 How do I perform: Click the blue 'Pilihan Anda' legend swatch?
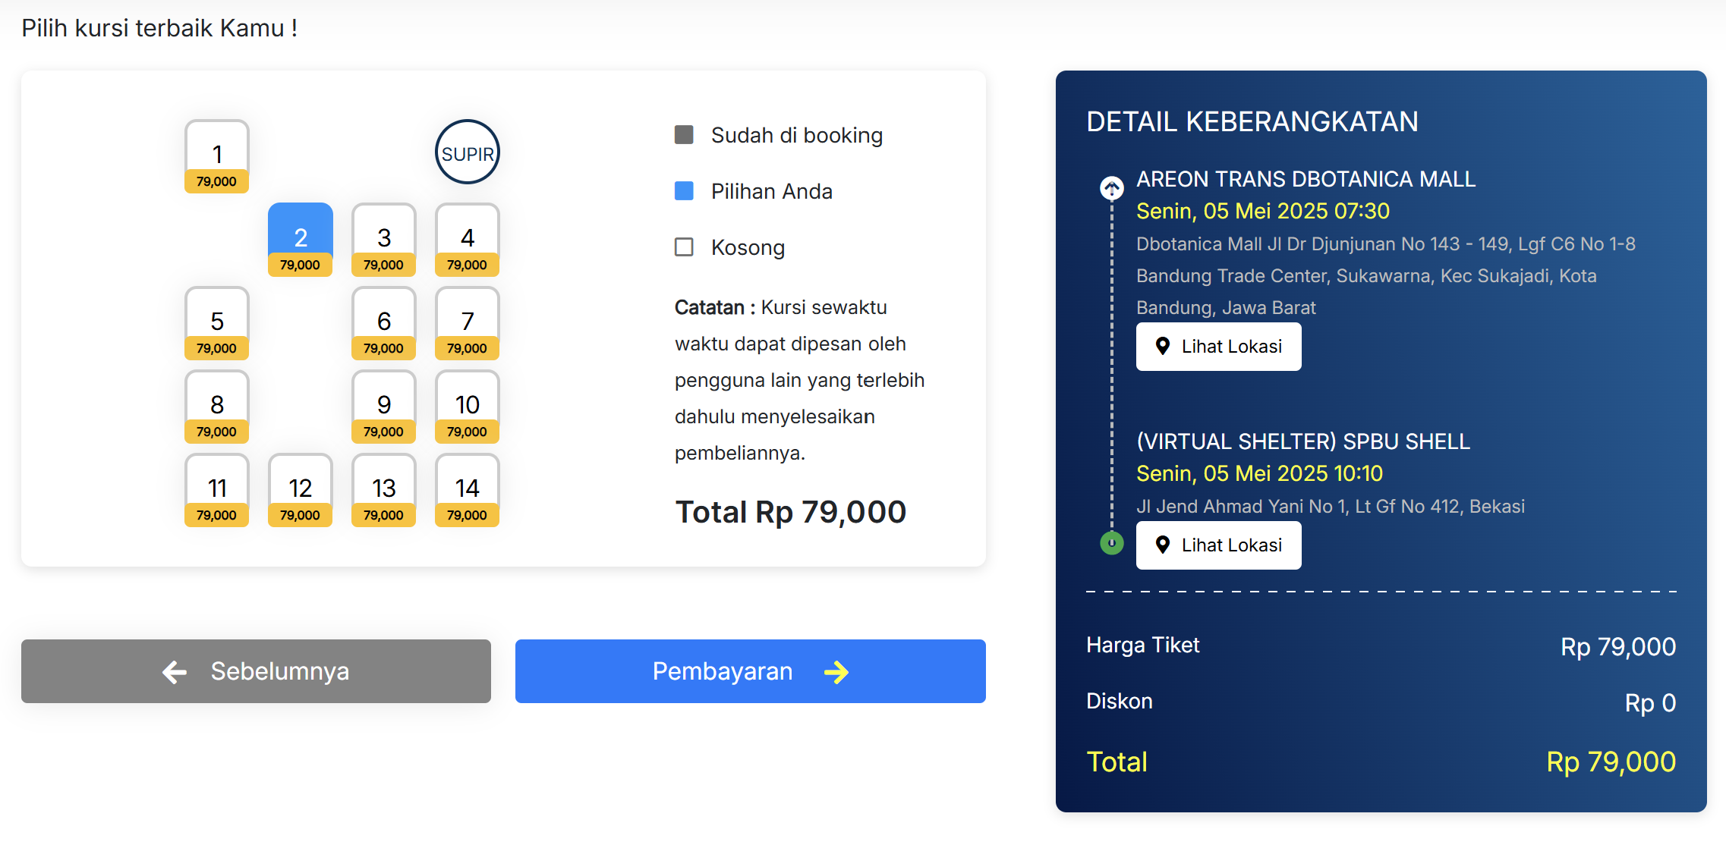(684, 191)
